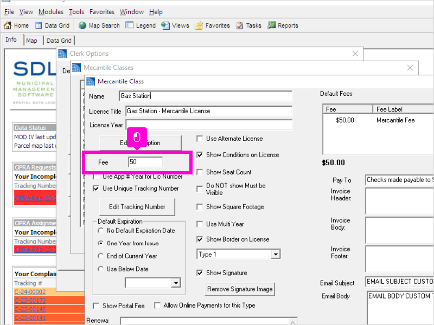Select the $50.00 Mercantile Fee row

378,120
